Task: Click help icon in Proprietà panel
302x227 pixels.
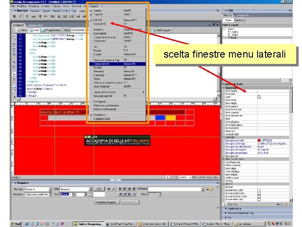Action: (218, 187)
